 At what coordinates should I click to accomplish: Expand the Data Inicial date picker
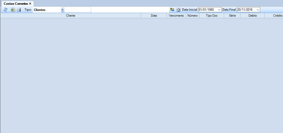click(219, 10)
